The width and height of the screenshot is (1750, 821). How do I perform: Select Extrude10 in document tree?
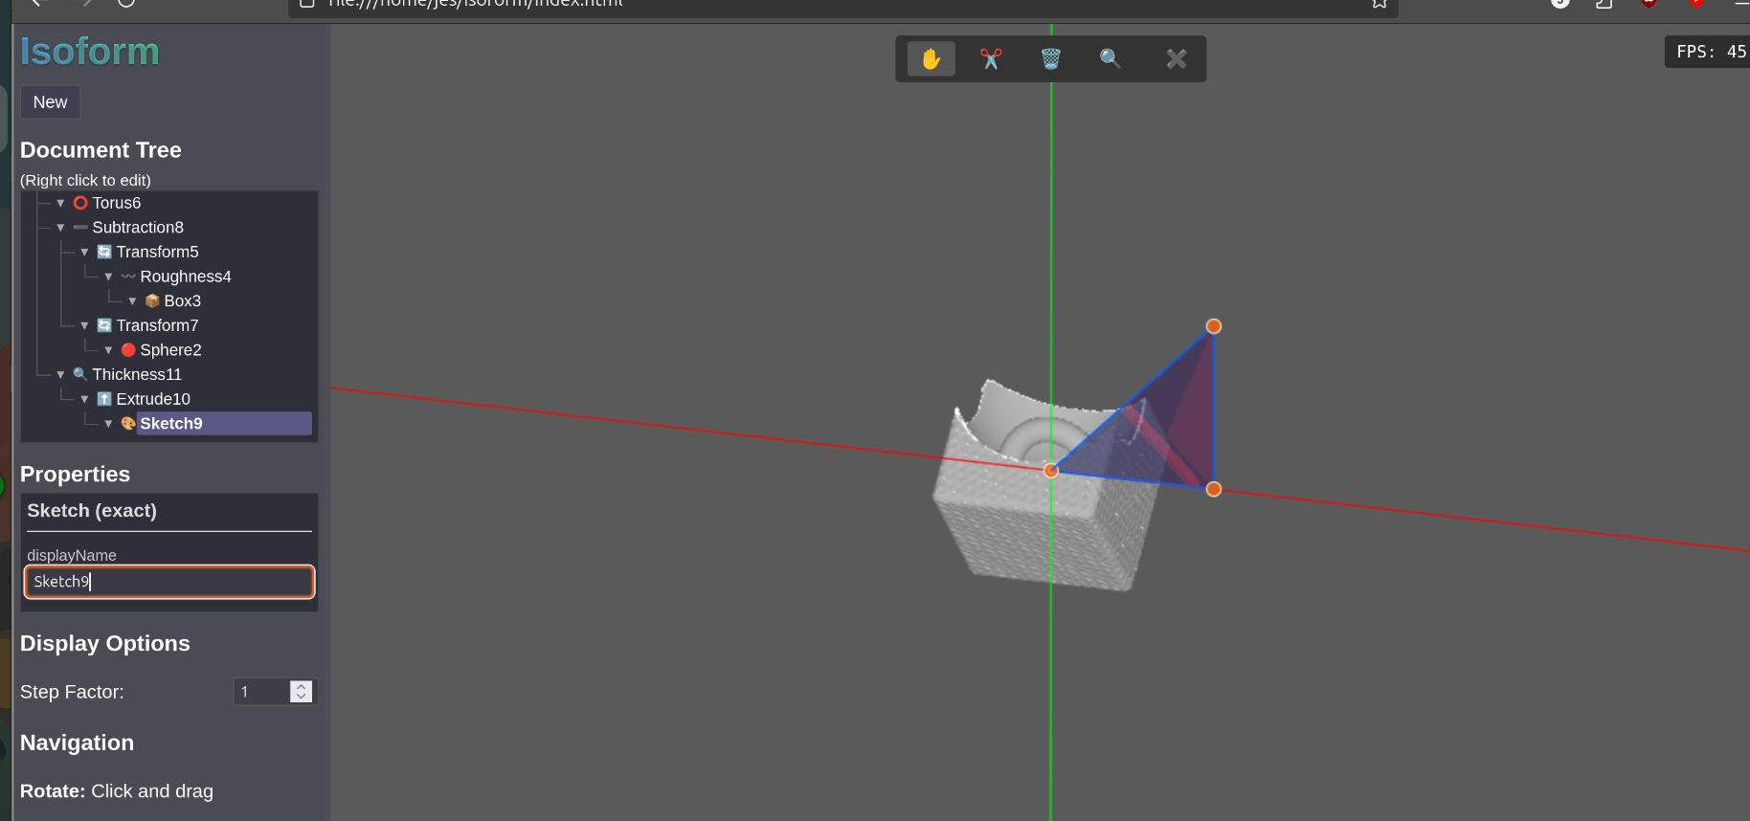153,399
